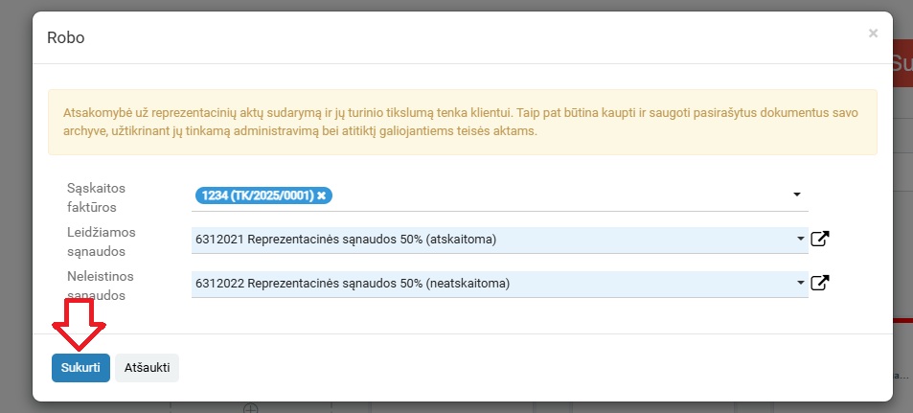Click the Sąskaitos faktūros label

click(97, 197)
